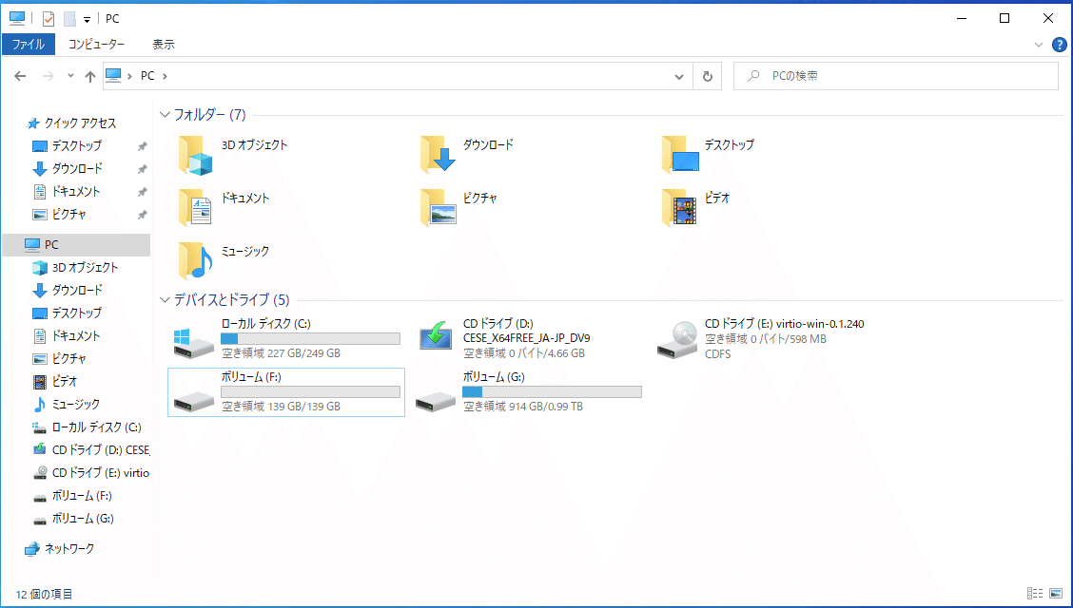Click the New folder icon in title bar

point(69,18)
